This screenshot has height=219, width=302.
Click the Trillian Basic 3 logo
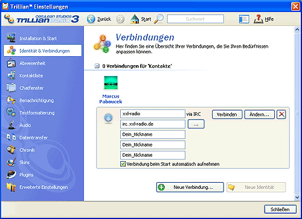click(x=42, y=19)
